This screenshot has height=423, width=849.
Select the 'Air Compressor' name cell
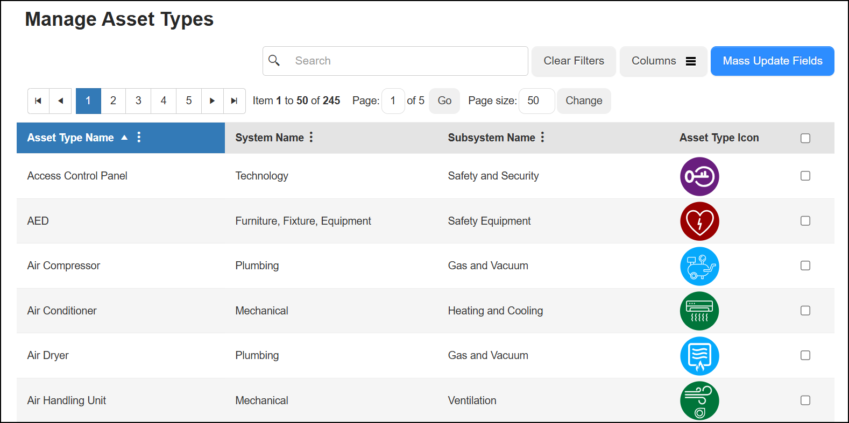tap(63, 266)
